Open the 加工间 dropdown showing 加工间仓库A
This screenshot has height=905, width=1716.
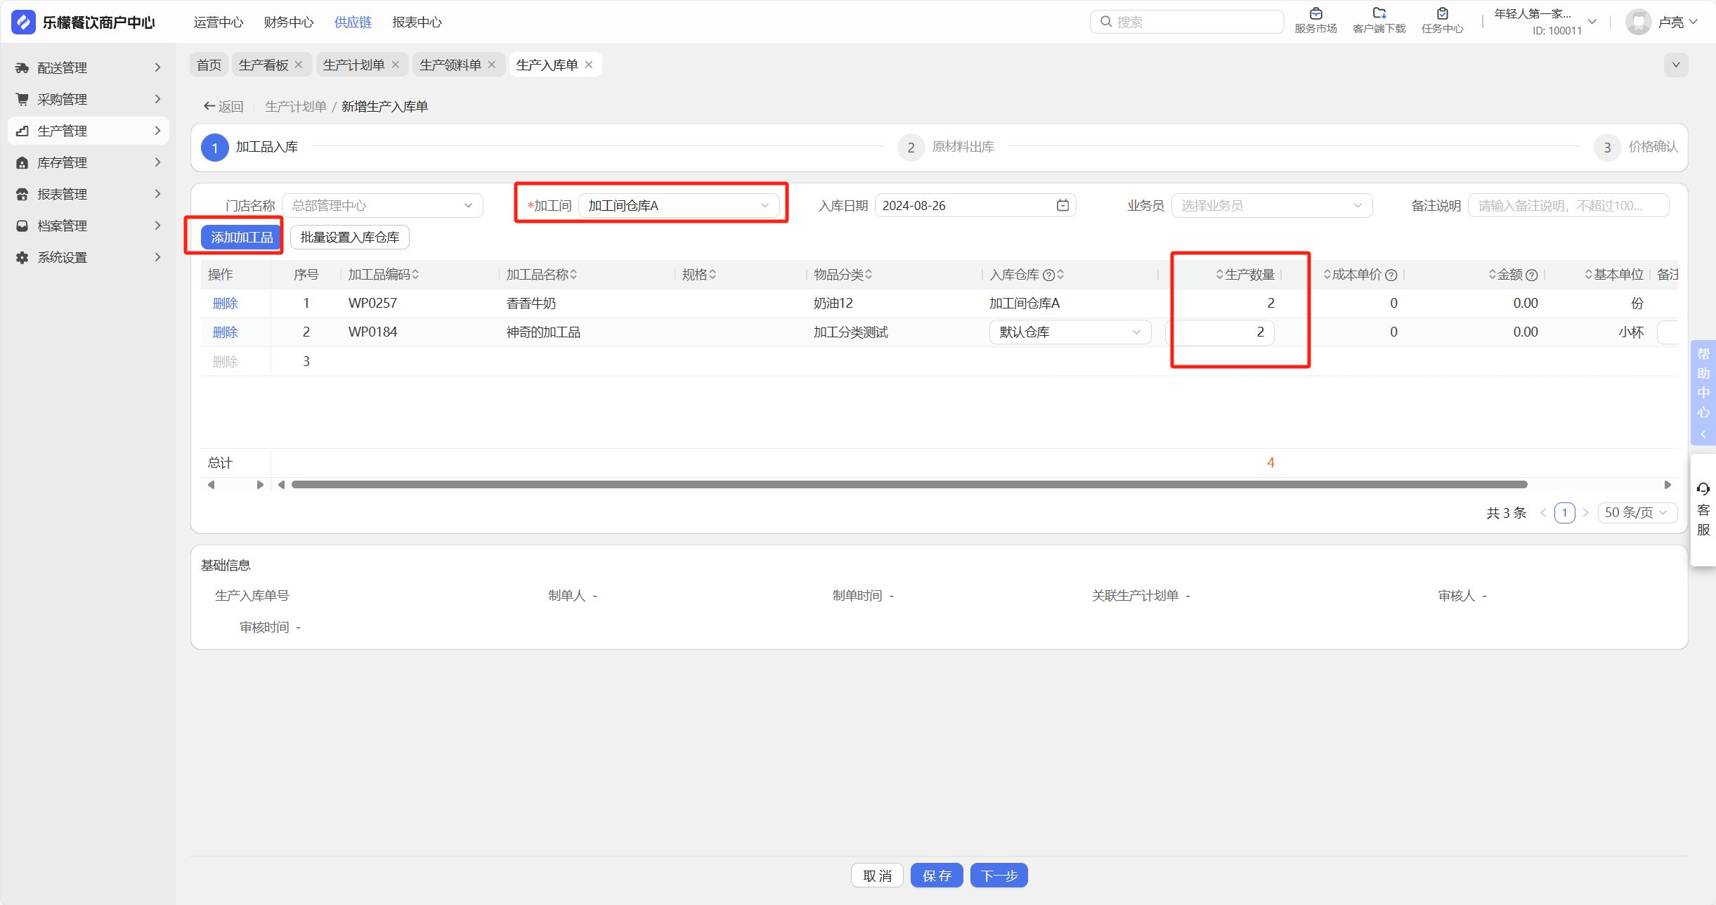pyautogui.click(x=678, y=205)
